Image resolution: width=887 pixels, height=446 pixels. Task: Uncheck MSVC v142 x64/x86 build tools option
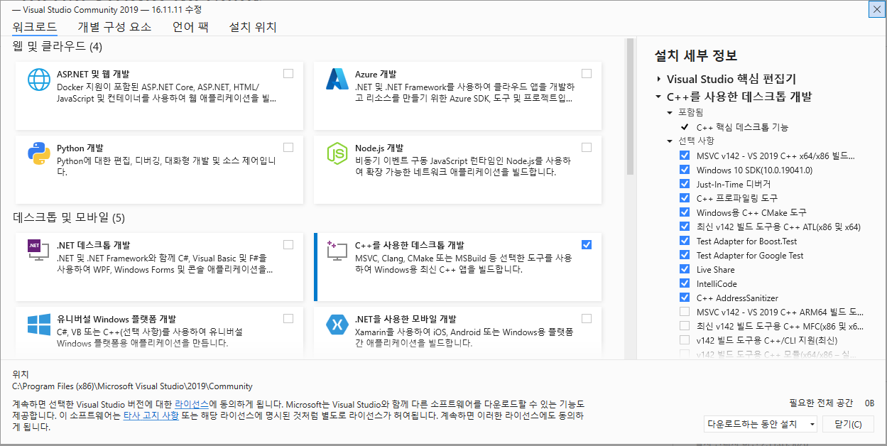coord(685,156)
